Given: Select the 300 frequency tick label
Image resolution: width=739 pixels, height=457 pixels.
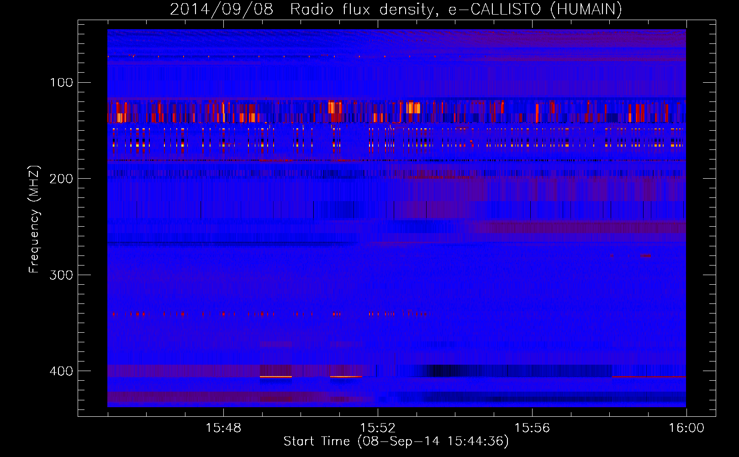Looking at the screenshot, I should (x=61, y=275).
